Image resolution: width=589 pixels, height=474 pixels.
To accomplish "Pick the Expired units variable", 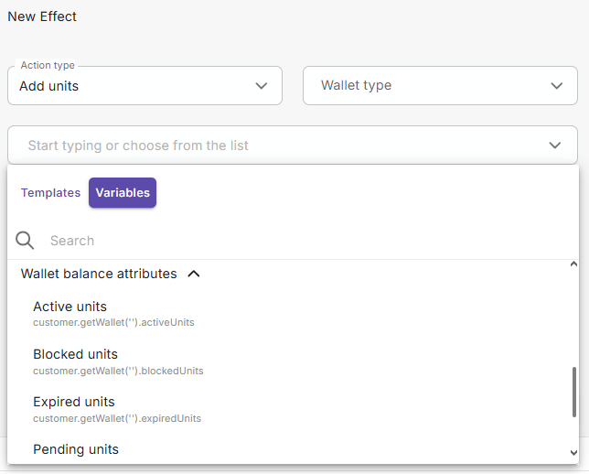I will tap(74, 402).
